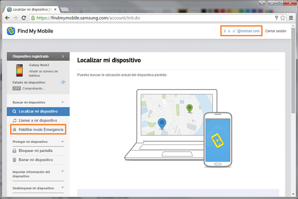Click the Find My Mobile logo icon
Screen dimensions: 298x199
[11, 31]
